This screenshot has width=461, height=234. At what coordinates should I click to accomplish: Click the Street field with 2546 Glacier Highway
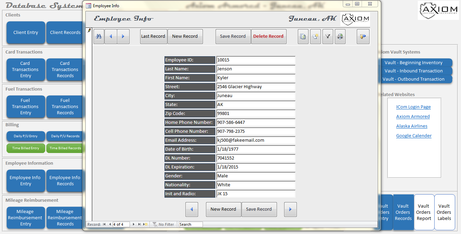click(x=256, y=87)
